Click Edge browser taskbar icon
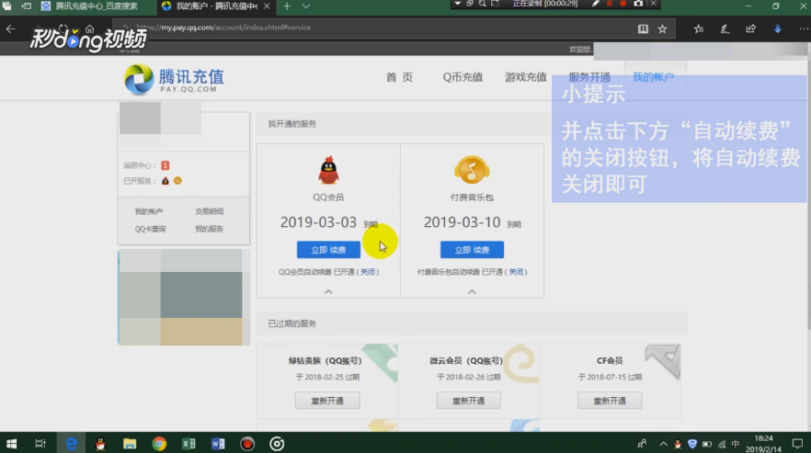Screen dimensions: 811x453 click(x=71, y=444)
